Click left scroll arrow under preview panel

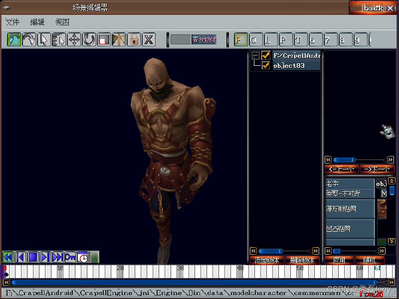pyautogui.click(x=328, y=159)
